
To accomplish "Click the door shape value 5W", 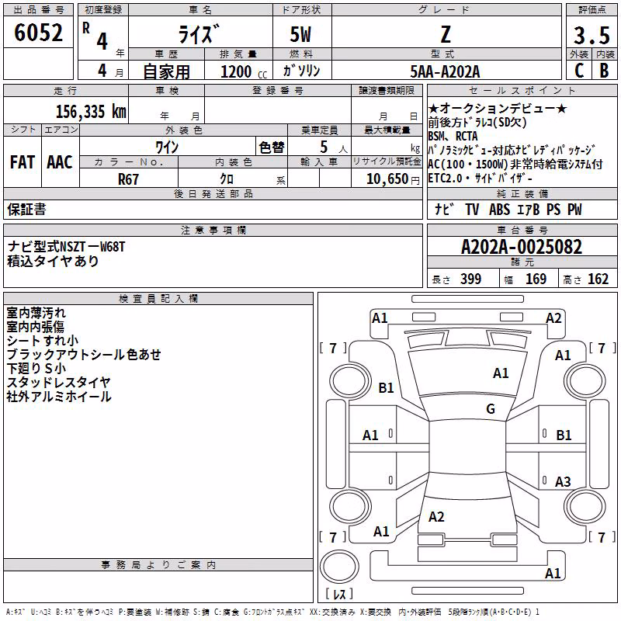I will [x=300, y=34].
